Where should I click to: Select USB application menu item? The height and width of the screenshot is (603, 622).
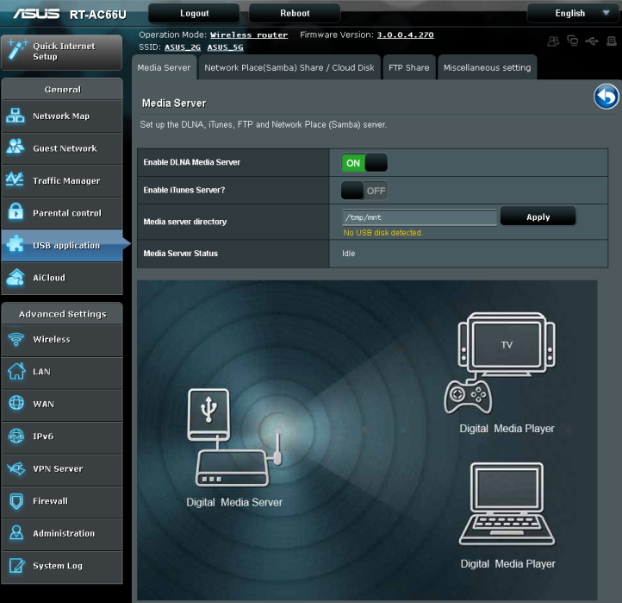[62, 246]
